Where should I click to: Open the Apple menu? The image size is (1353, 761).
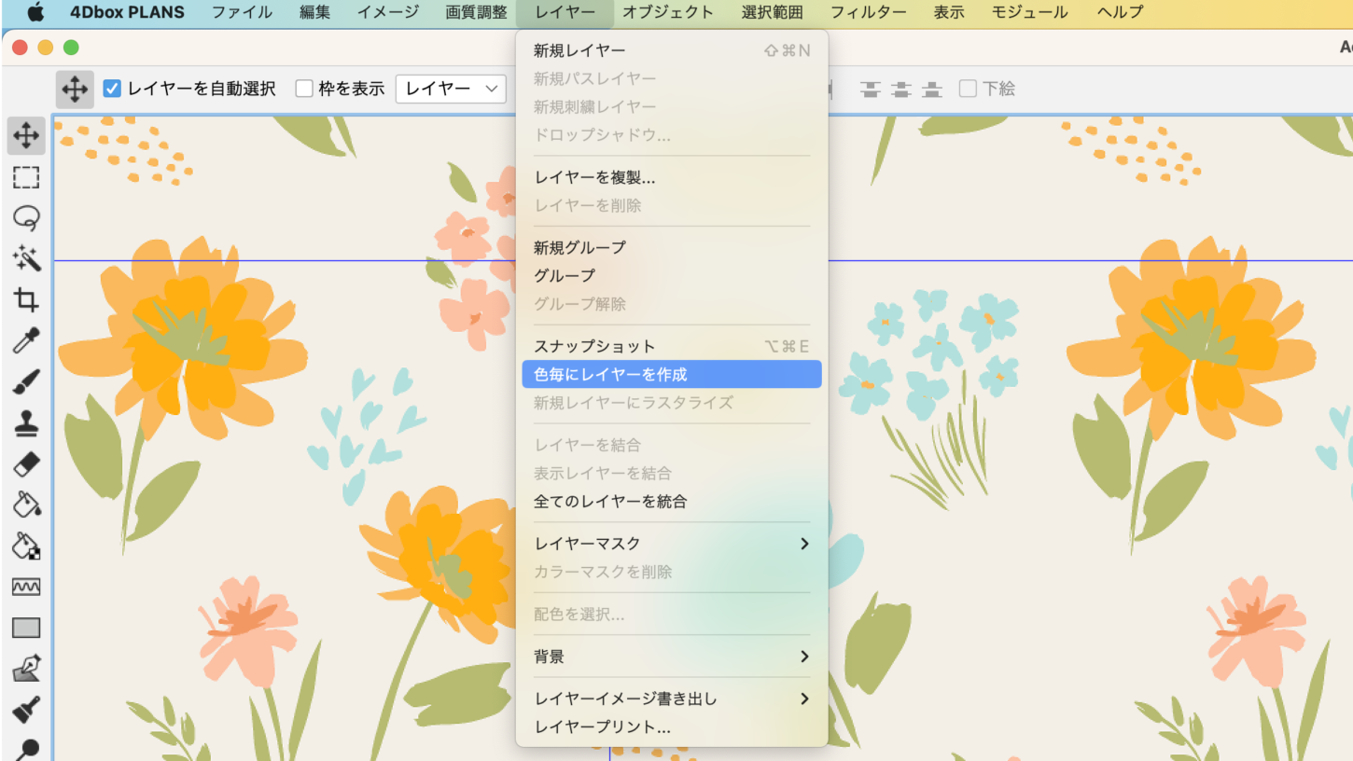35,12
